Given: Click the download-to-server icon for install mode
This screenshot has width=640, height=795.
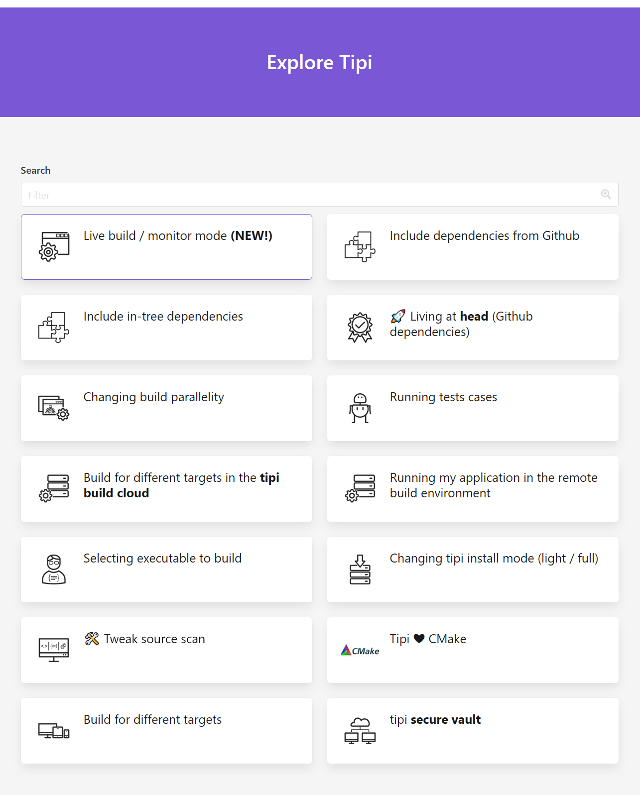Looking at the screenshot, I should 360,569.
